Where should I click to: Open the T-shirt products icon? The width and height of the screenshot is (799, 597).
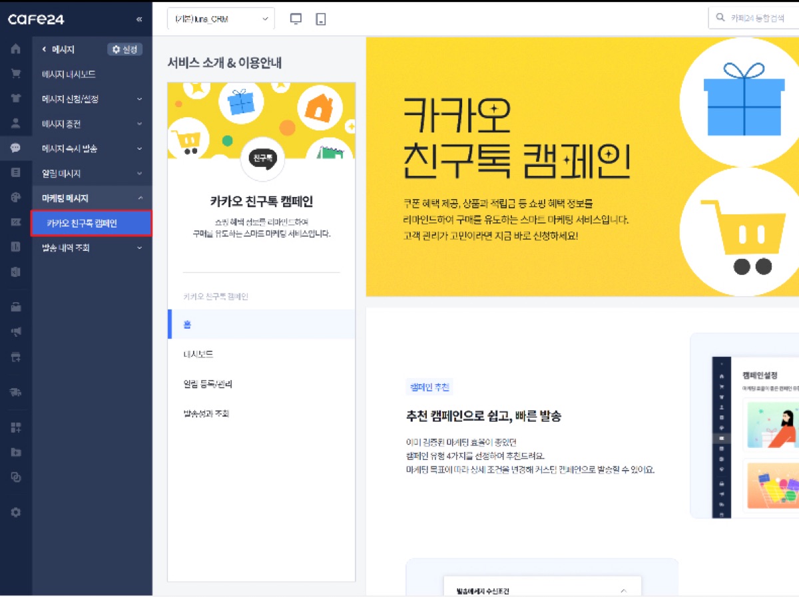[15, 99]
